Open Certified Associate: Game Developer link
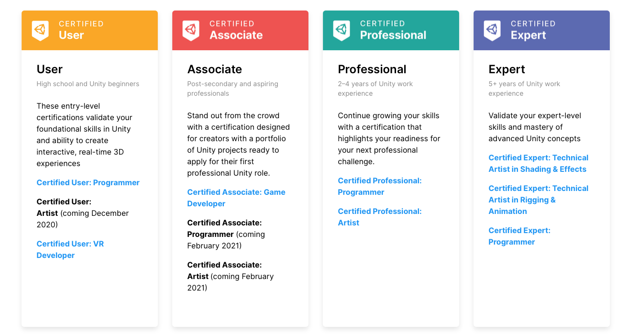The image size is (617, 336). [236, 198]
